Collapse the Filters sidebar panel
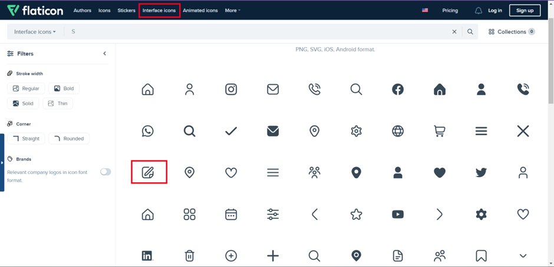This screenshot has width=554, height=267. tap(105, 54)
